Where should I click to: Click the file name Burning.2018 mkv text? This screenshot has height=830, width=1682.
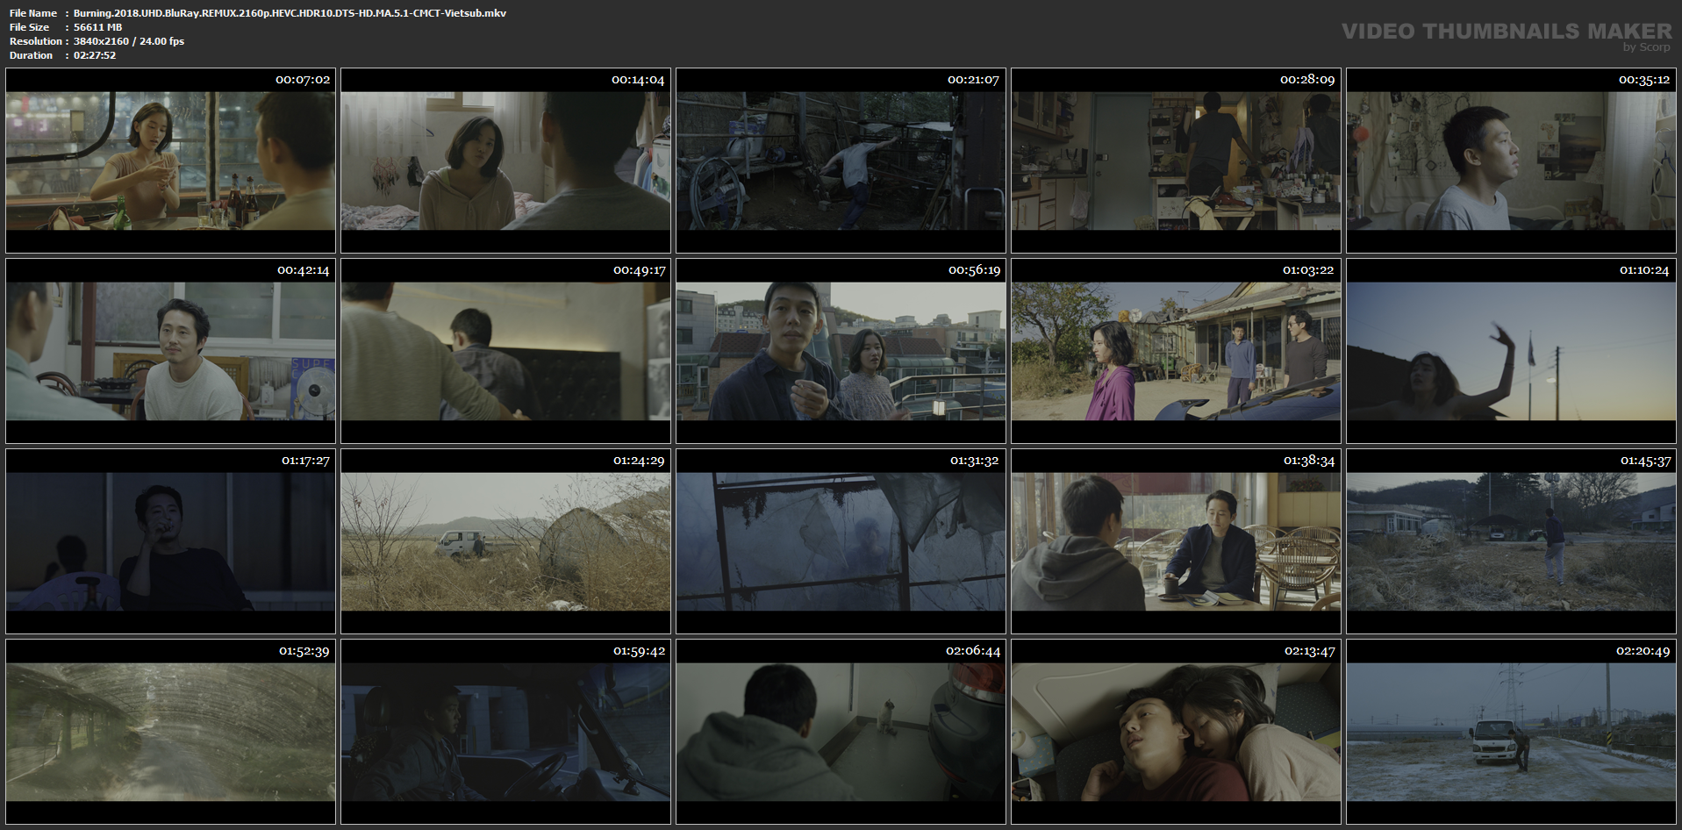click(x=290, y=13)
